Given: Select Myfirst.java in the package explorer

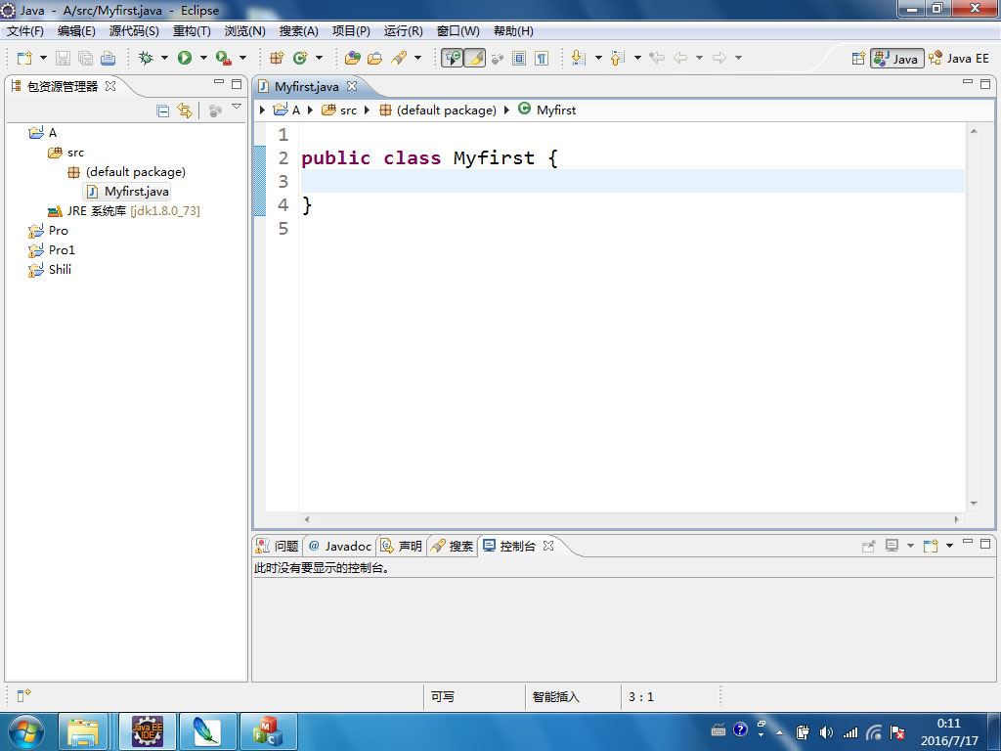Looking at the screenshot, I should coord(128,192).
